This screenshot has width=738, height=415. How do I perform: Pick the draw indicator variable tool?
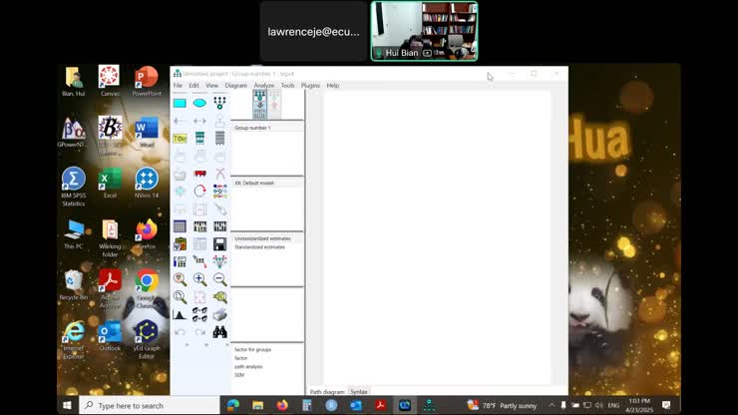219,103
